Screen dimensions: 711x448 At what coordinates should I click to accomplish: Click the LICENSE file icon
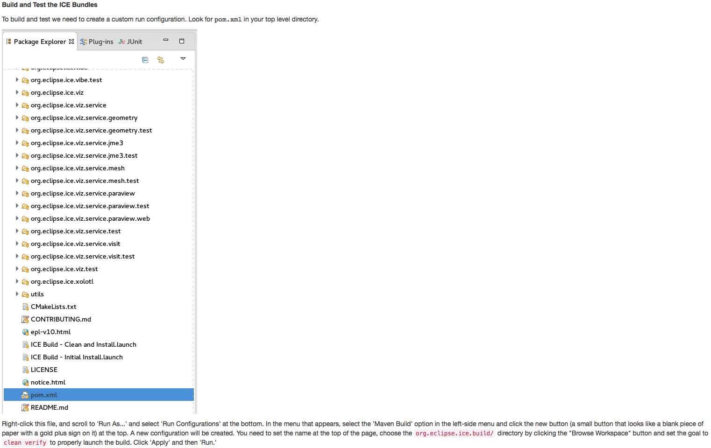26,370
